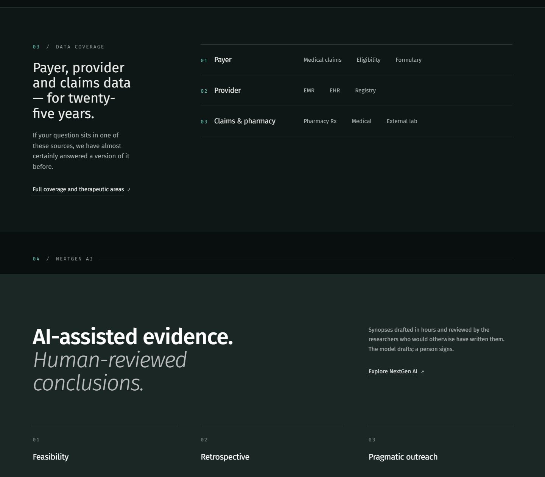Open the Retrospective card heading
Screen dimensions: 545x477
225,457
